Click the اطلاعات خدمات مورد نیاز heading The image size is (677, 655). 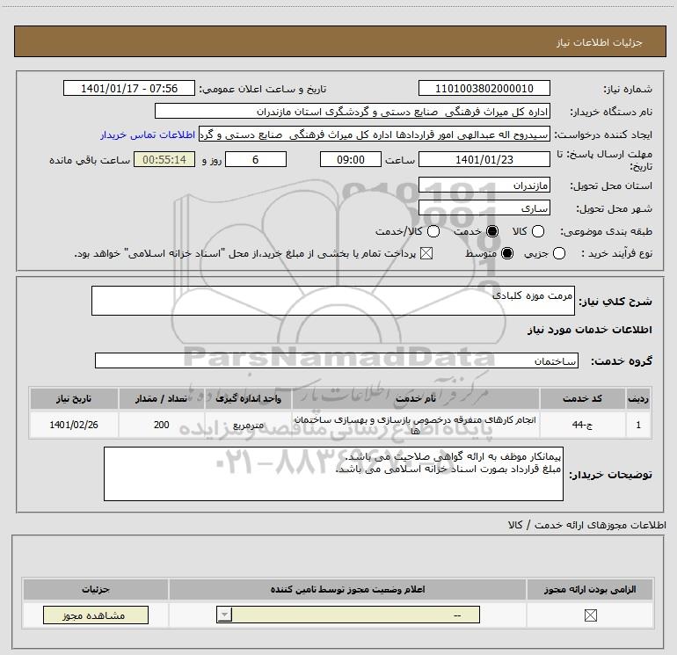(589, 330)
